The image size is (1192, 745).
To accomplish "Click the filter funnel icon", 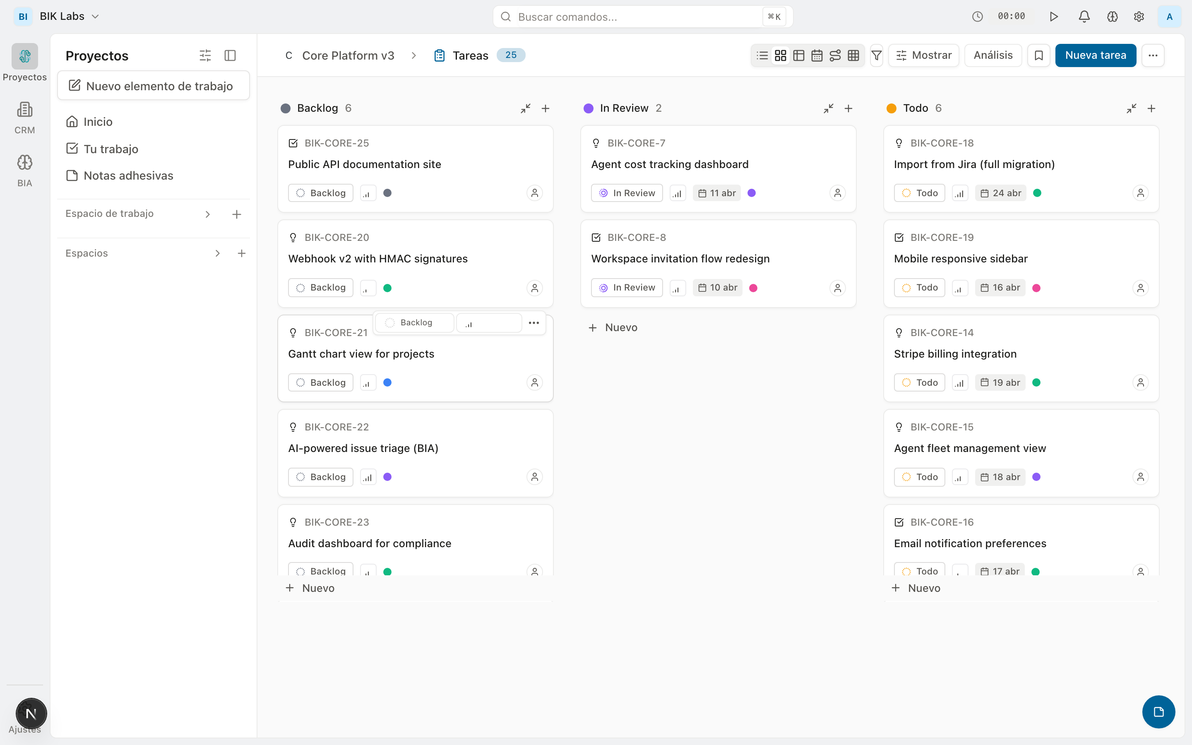I will coord(876,55).
